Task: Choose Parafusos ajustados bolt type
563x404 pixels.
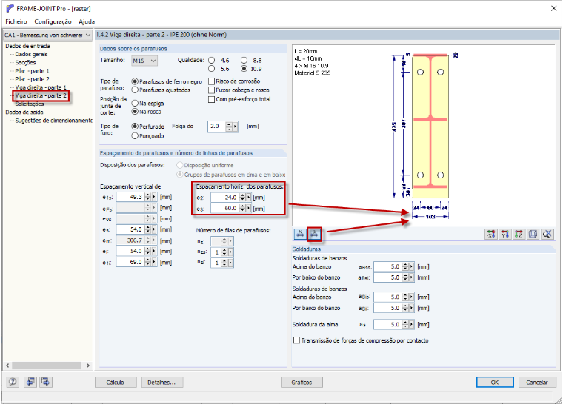Action: click(x=135, y=90)
